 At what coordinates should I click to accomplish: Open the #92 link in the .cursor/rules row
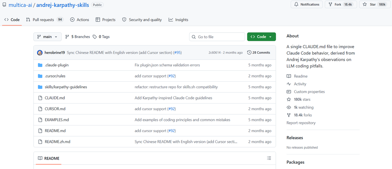(171, 76)
